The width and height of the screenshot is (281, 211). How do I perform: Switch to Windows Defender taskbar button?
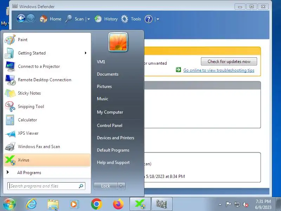click(x=162, y=204)
